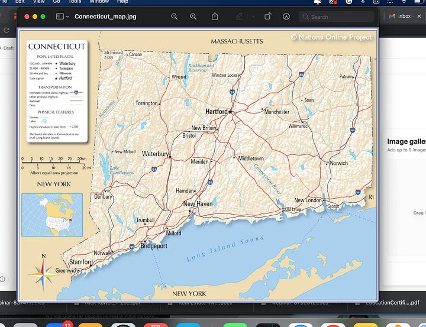Image resolution: width=426 pixels, height=327 pixels.
Task: Select the Highlight pen tool in Preview
Action: pos(240,17)
